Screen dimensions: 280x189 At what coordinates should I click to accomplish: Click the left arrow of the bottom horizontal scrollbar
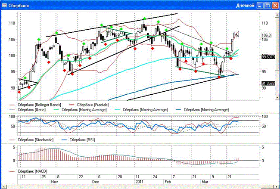click(4, 187)
